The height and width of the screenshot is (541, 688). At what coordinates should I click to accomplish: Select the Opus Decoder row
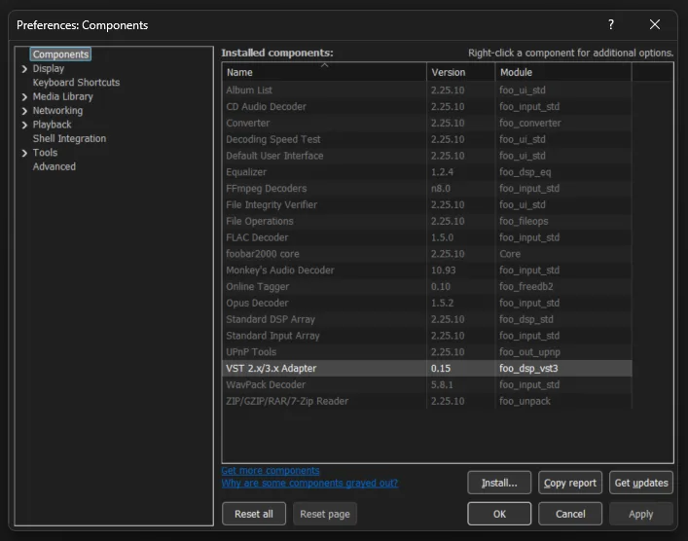pos(427,304)
